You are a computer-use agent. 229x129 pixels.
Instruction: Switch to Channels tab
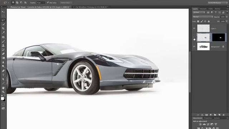point(203,9)
